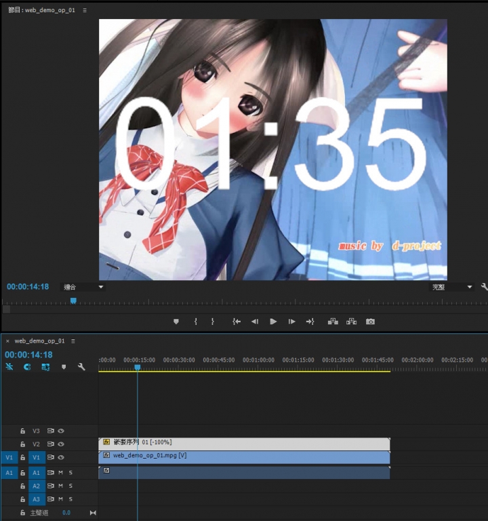Solo track A3
The height and width of the screenshot is (521, 488).
click(x=70, y=499)
